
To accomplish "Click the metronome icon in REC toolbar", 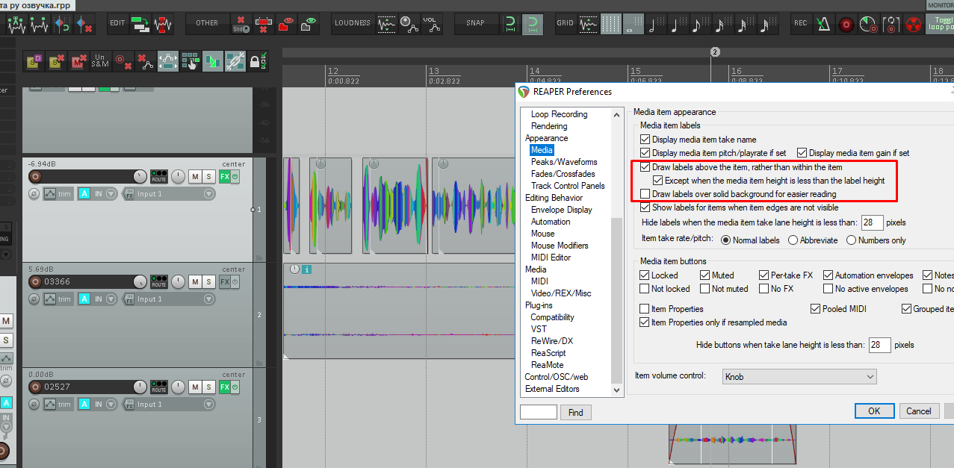I will coord(823,24).
